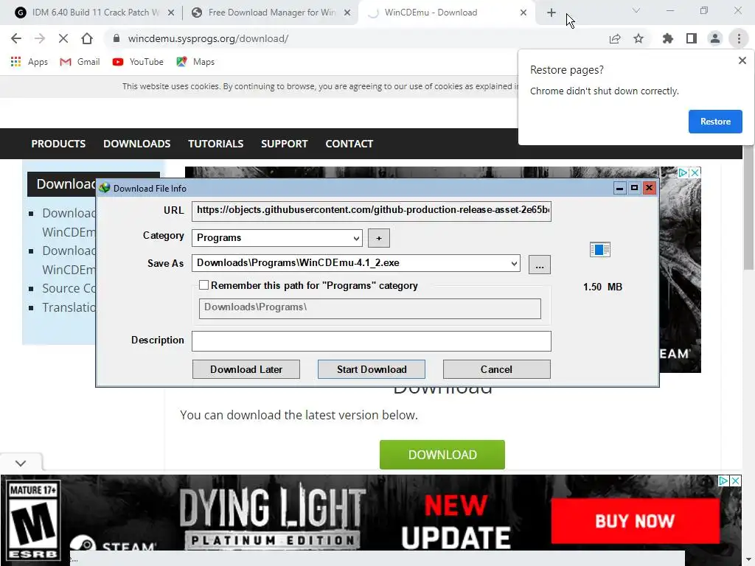Open the Maps bookmark
The image size is (755, 566).
point(195,62)
